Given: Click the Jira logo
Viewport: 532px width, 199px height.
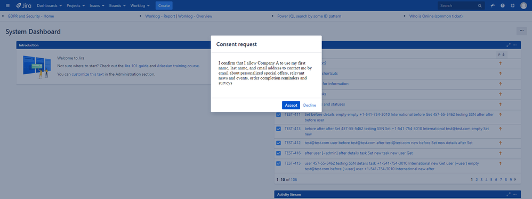Looking at the screenshot, I should click(23, 5).
